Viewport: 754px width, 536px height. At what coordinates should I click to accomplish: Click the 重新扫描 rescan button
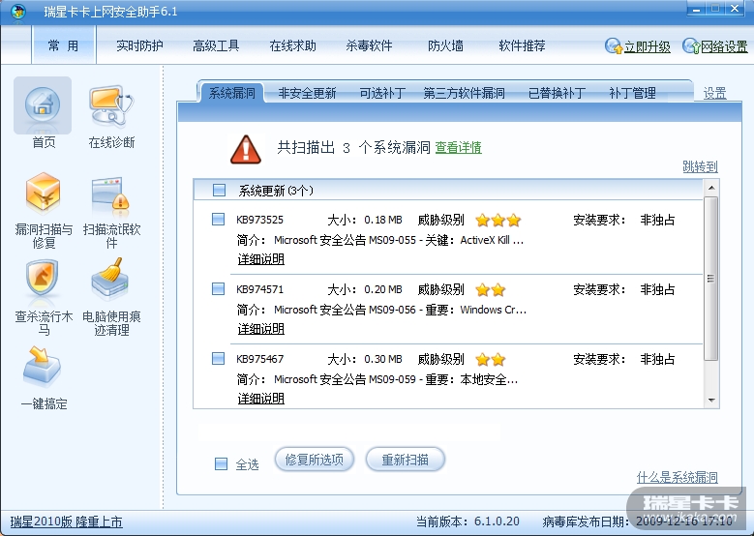[405, 460]
